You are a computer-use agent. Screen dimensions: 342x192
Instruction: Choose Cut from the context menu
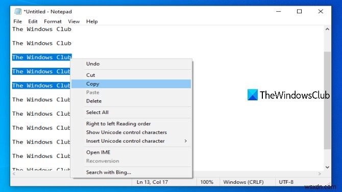pos(131,75)
